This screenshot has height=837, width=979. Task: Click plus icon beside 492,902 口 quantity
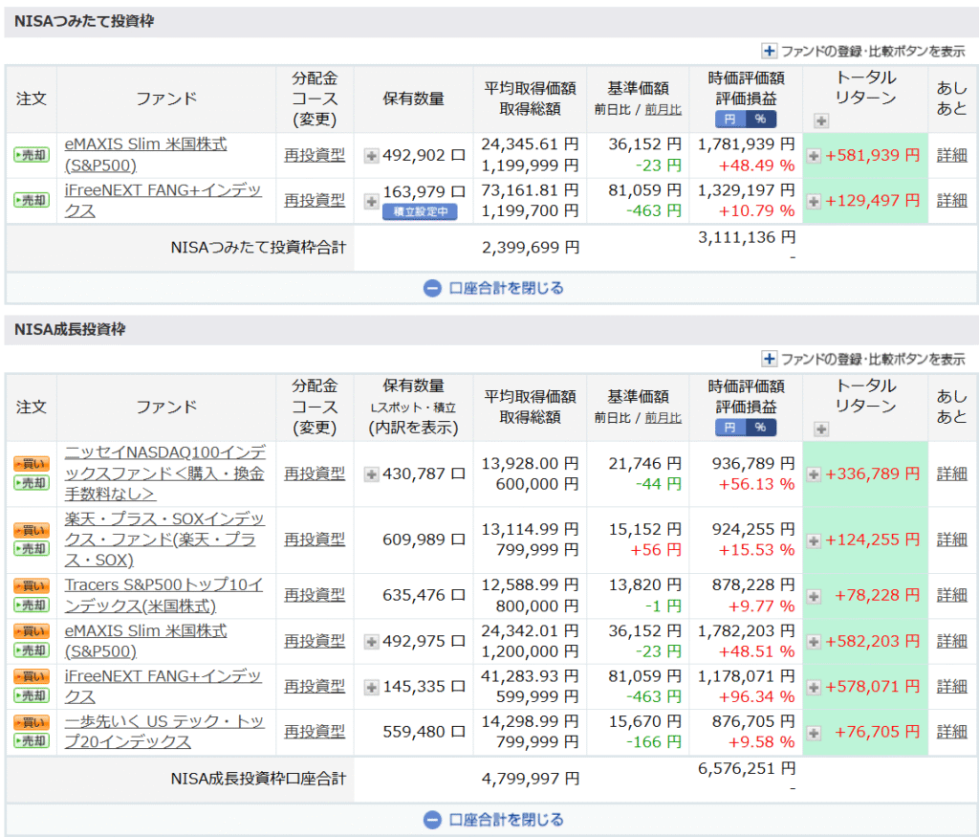[371, 155]
